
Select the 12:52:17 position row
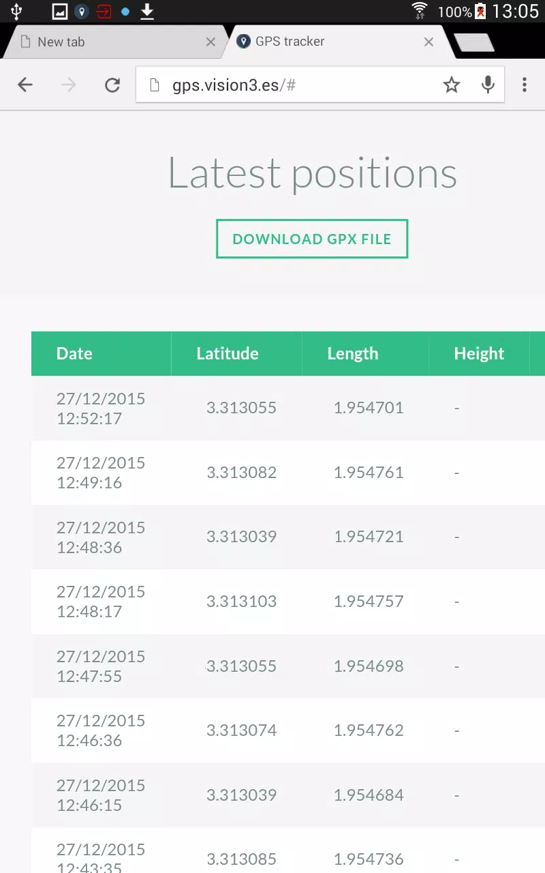tap(288, 408)
